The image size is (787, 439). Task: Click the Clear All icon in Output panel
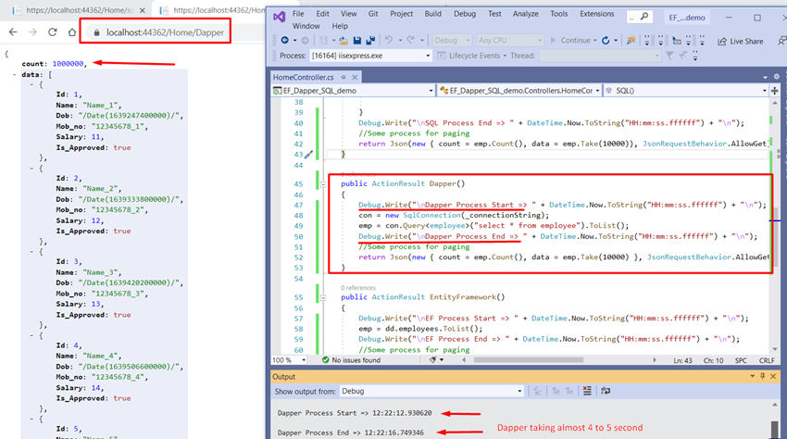587,391
